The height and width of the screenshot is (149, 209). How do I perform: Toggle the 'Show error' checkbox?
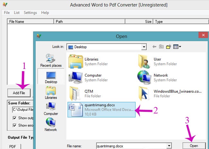click(14, 125)
